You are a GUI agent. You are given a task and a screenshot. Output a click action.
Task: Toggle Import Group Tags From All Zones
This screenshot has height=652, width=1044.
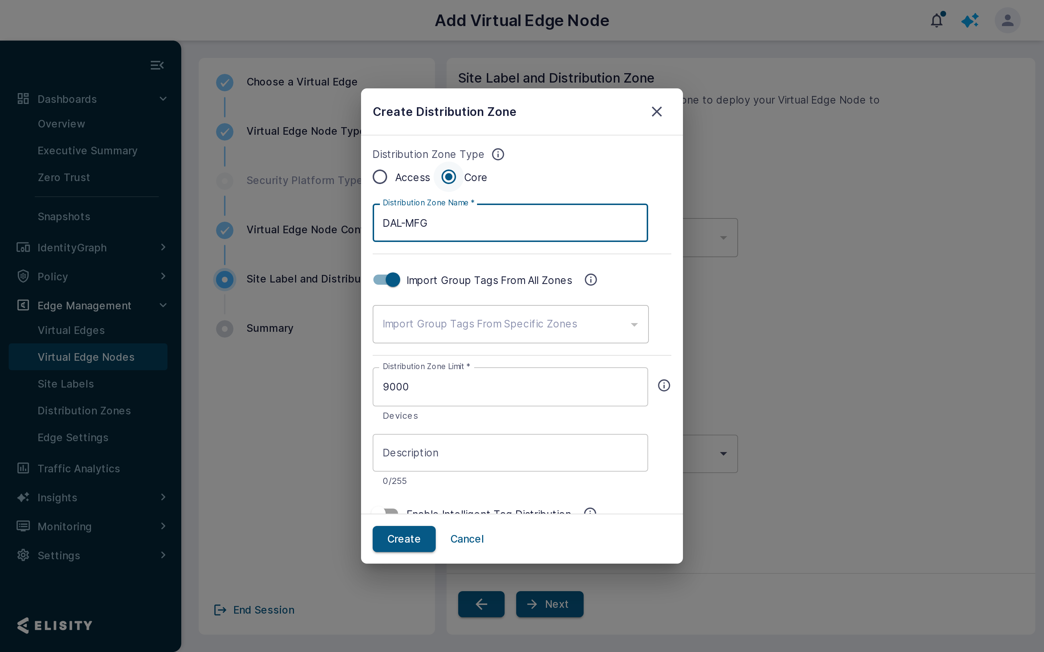386,280
